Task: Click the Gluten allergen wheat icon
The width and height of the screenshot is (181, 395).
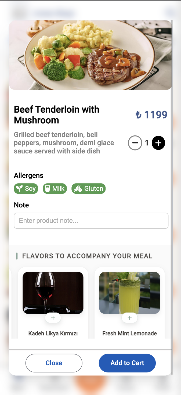Action: [x=78, y=189]
